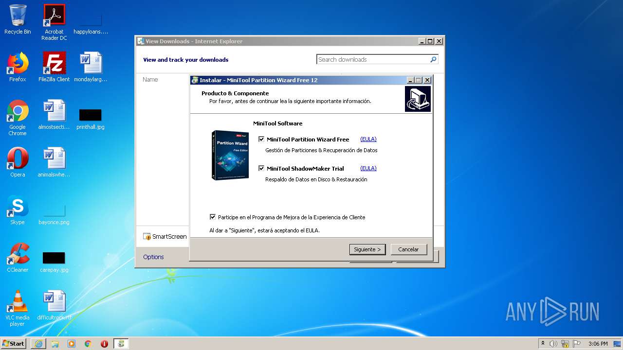Toggle the Programa de Mejora checkbox
Screen dimensions: 623x350
213,217
